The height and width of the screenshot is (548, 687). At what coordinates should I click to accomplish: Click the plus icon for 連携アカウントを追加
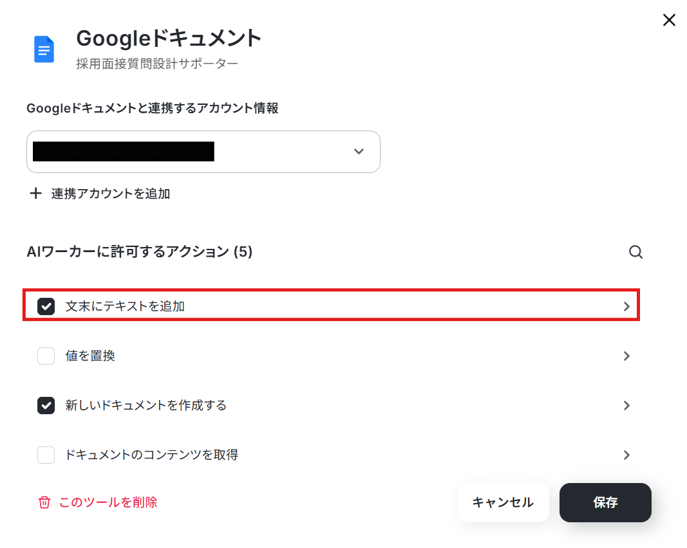coord(35,194)
